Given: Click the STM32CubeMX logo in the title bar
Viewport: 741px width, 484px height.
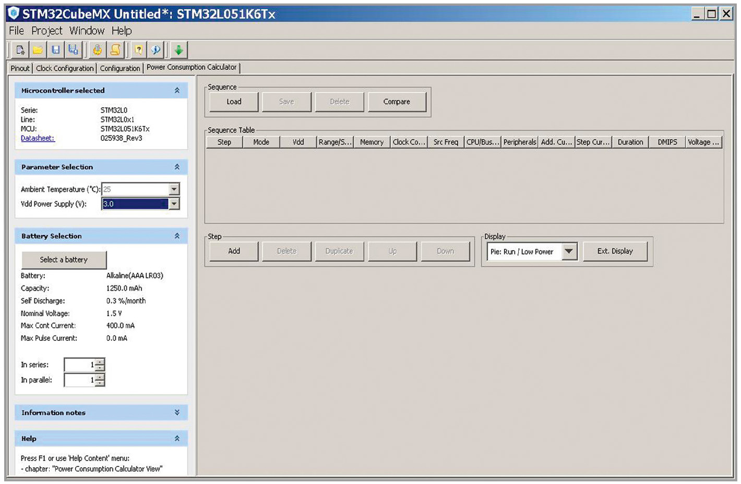Looking at the screenshot, I should point(14,14).
